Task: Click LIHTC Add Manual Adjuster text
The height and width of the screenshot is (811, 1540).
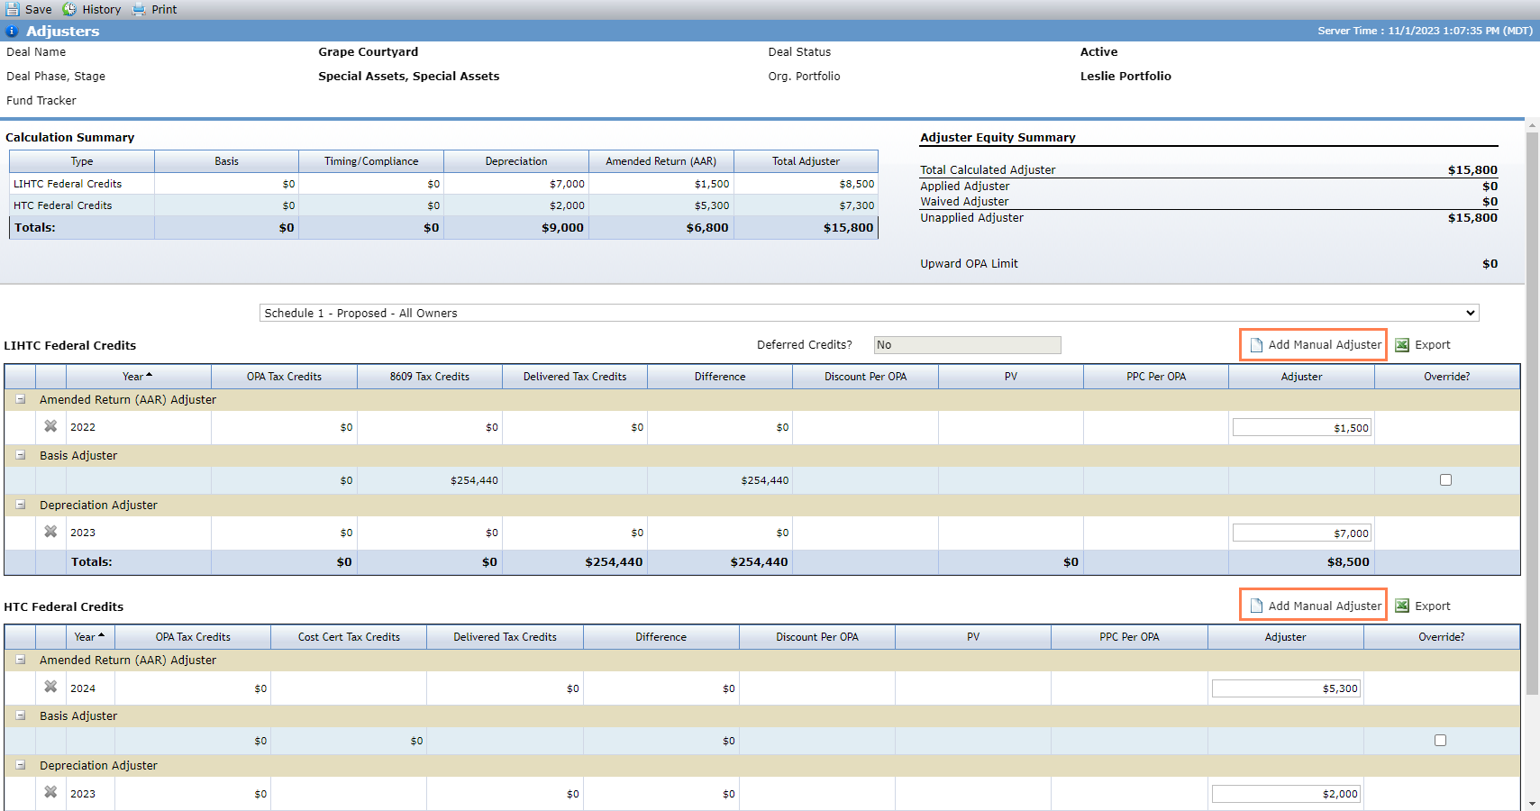Action: (x=1325, y=345)
